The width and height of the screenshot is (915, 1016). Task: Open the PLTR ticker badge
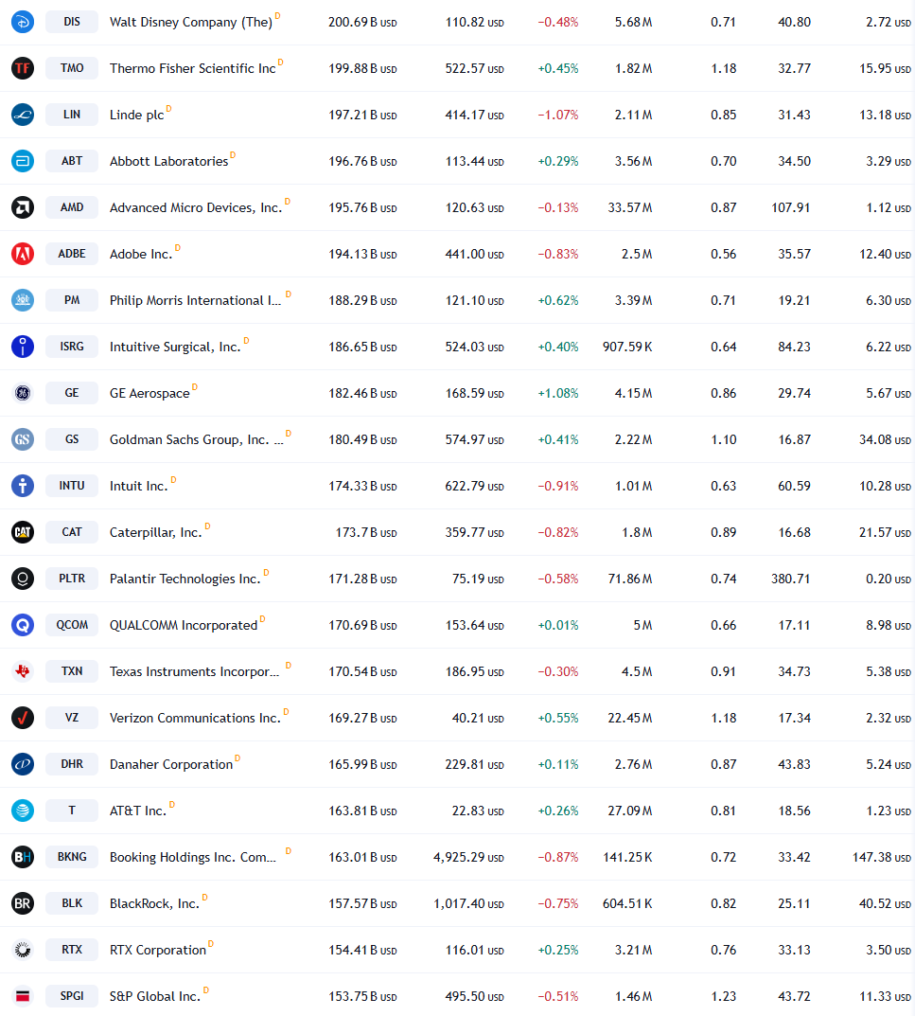[72, 579]
